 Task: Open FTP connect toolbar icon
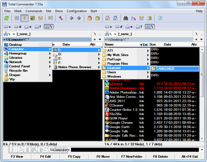pos(107,18)
